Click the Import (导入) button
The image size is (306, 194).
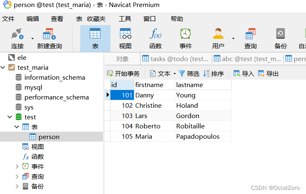(x=244, y=73)
